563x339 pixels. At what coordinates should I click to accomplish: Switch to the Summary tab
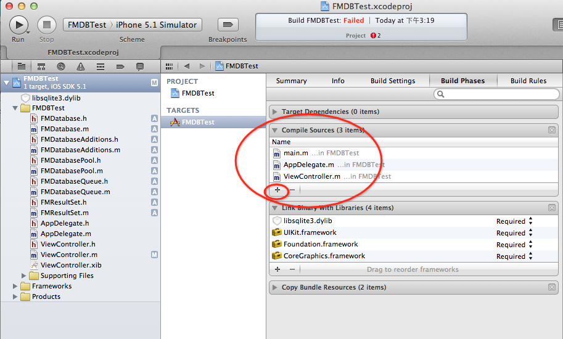click(x=291, y=81)
